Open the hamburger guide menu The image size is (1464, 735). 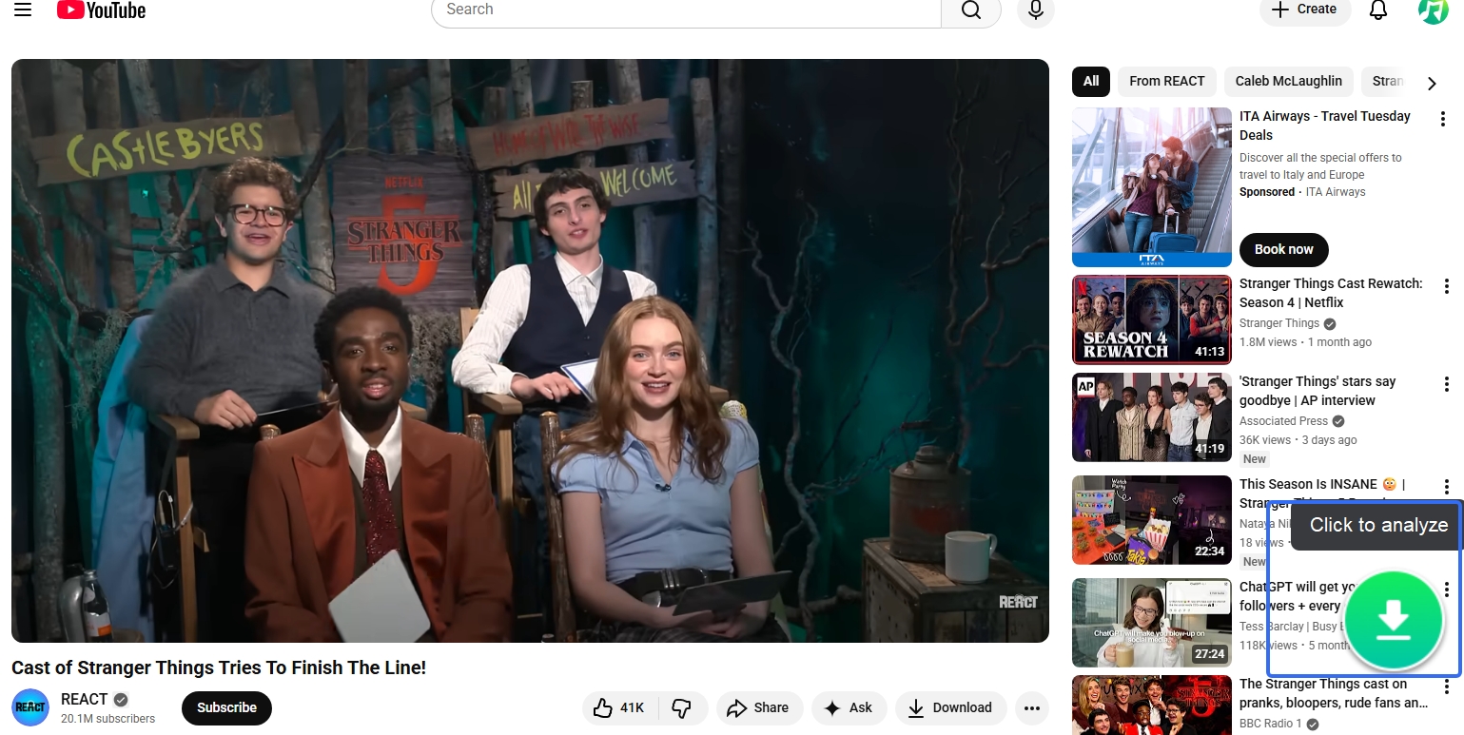[x=23, y=10]
